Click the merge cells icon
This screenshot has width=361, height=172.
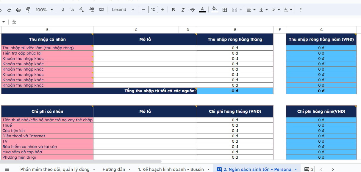(234, 10)
